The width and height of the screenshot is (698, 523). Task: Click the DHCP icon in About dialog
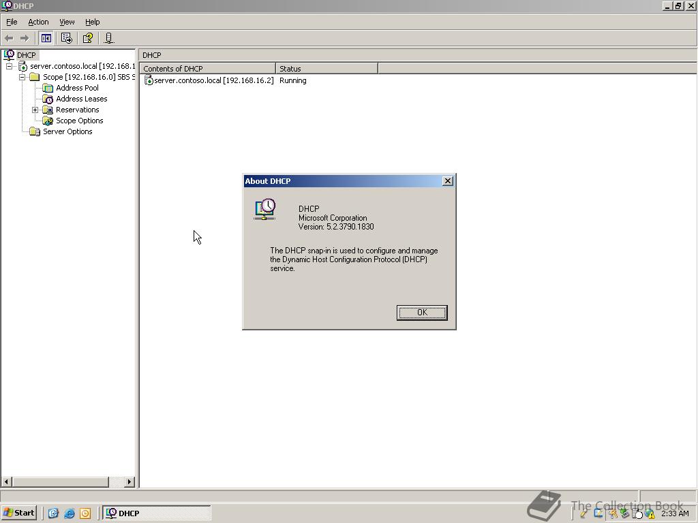265,209
